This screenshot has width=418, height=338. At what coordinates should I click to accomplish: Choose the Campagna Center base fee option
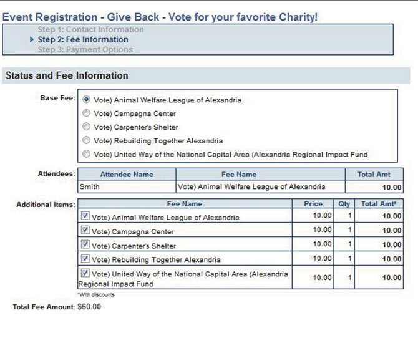[86, 113]
